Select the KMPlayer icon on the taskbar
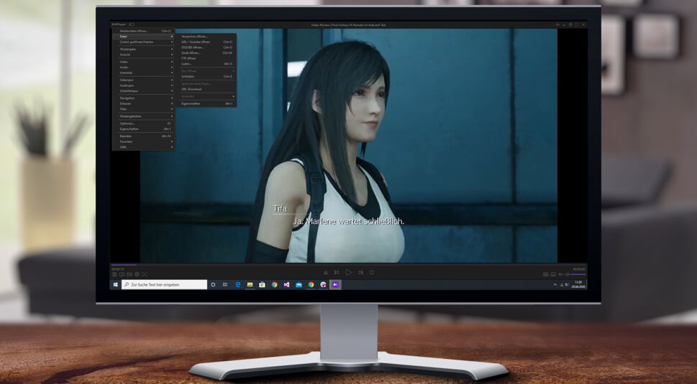The image size is (697, 384). coord(336,285)
